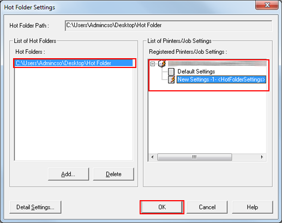282x223 pixels.
Task: Close the Hot Folder Settings dialog
Action: 267,5
